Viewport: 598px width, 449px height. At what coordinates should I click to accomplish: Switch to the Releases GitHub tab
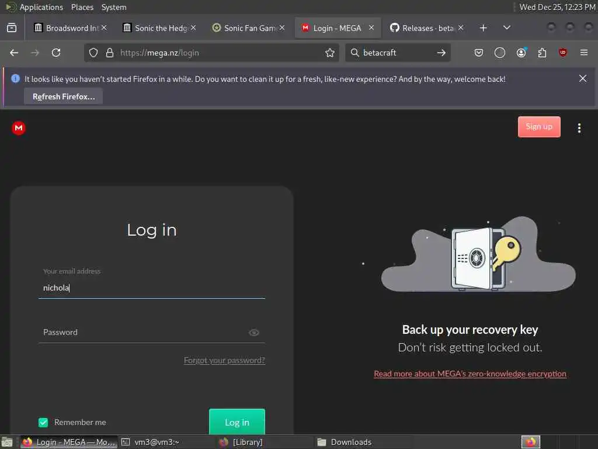click(x=427, y=28)
